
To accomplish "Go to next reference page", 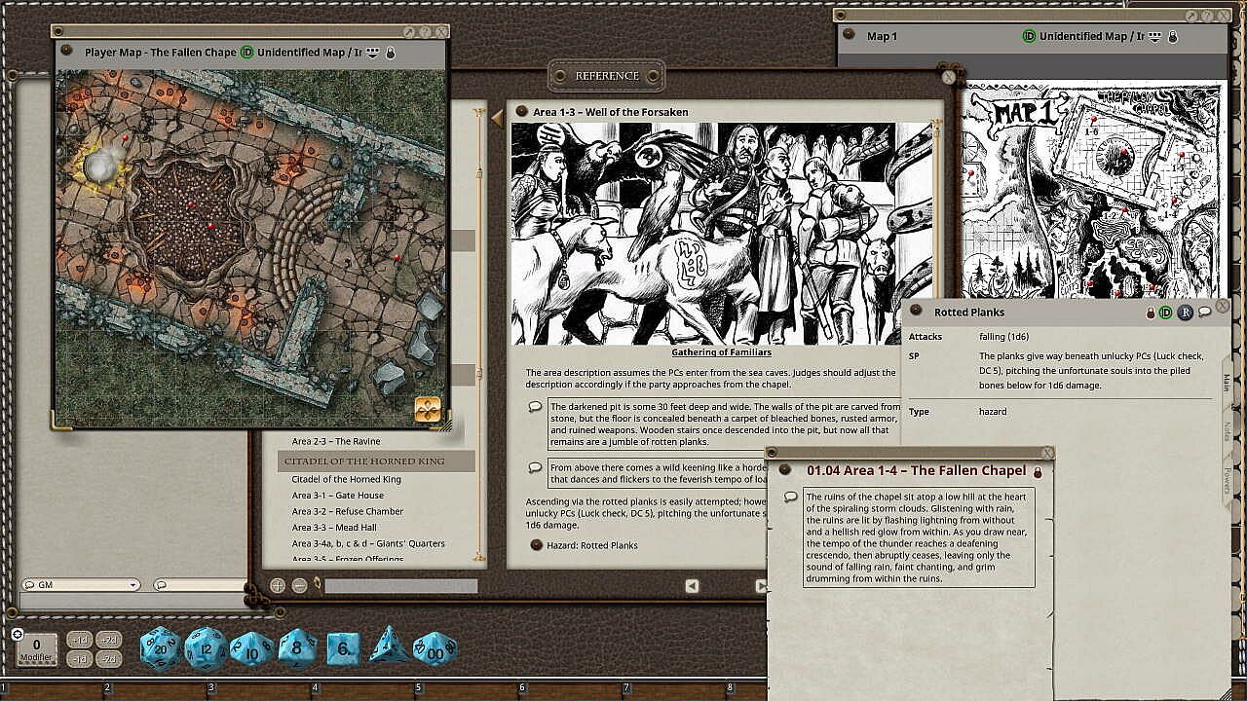I will [x=761, y=585].
